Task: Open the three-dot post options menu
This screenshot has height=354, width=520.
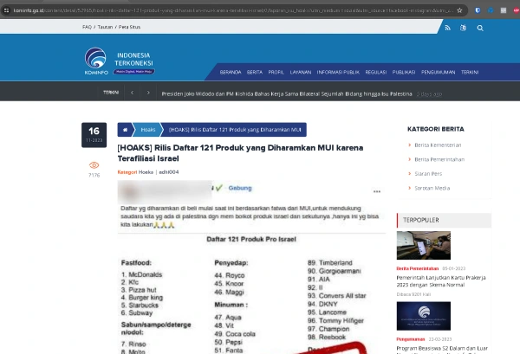Action: [x=377, y=191]
